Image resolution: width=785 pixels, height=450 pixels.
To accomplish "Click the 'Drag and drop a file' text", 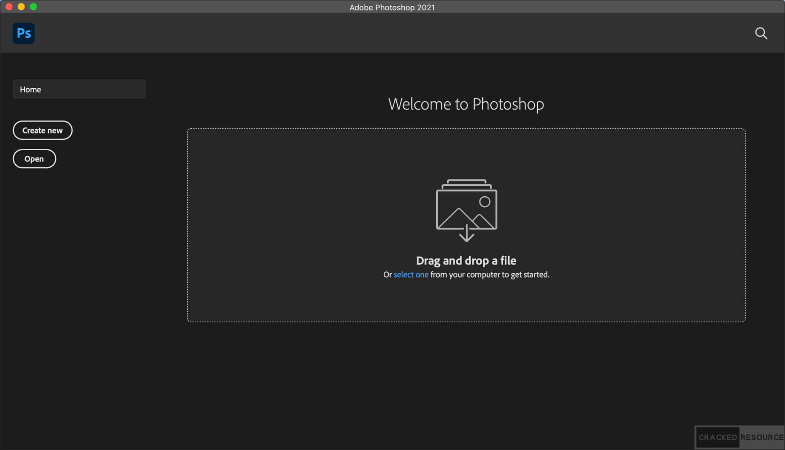I will (466, 260).
